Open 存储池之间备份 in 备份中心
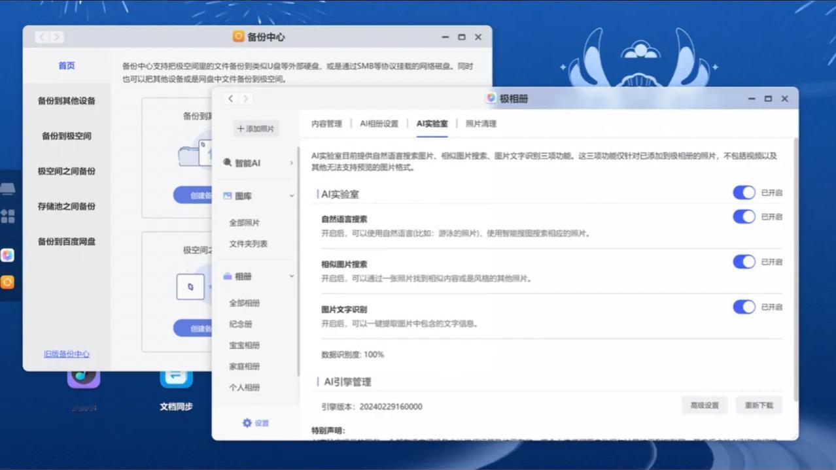 point(67,206)
